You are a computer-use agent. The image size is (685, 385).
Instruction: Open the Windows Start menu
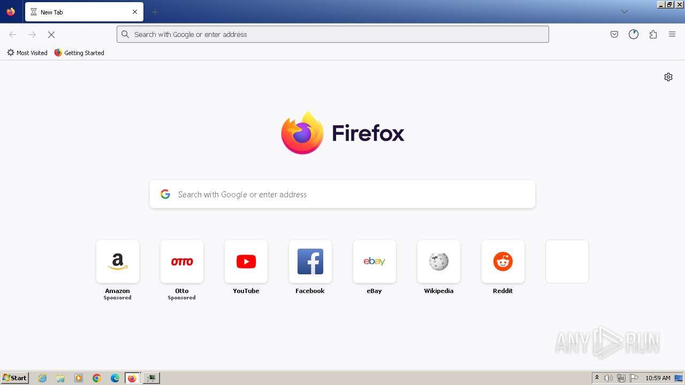click(x=15, y=378)
